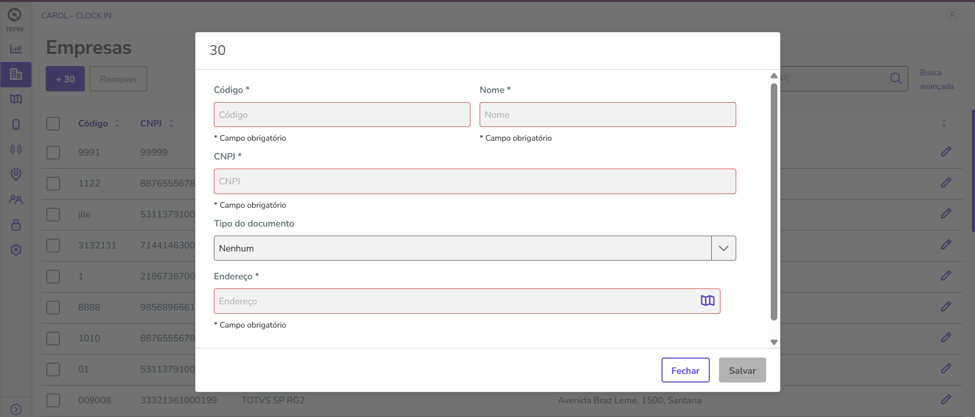Toggle the select-all checkbox in table header
The width and height of the screenshot is (975, 417).
(53, 123)
